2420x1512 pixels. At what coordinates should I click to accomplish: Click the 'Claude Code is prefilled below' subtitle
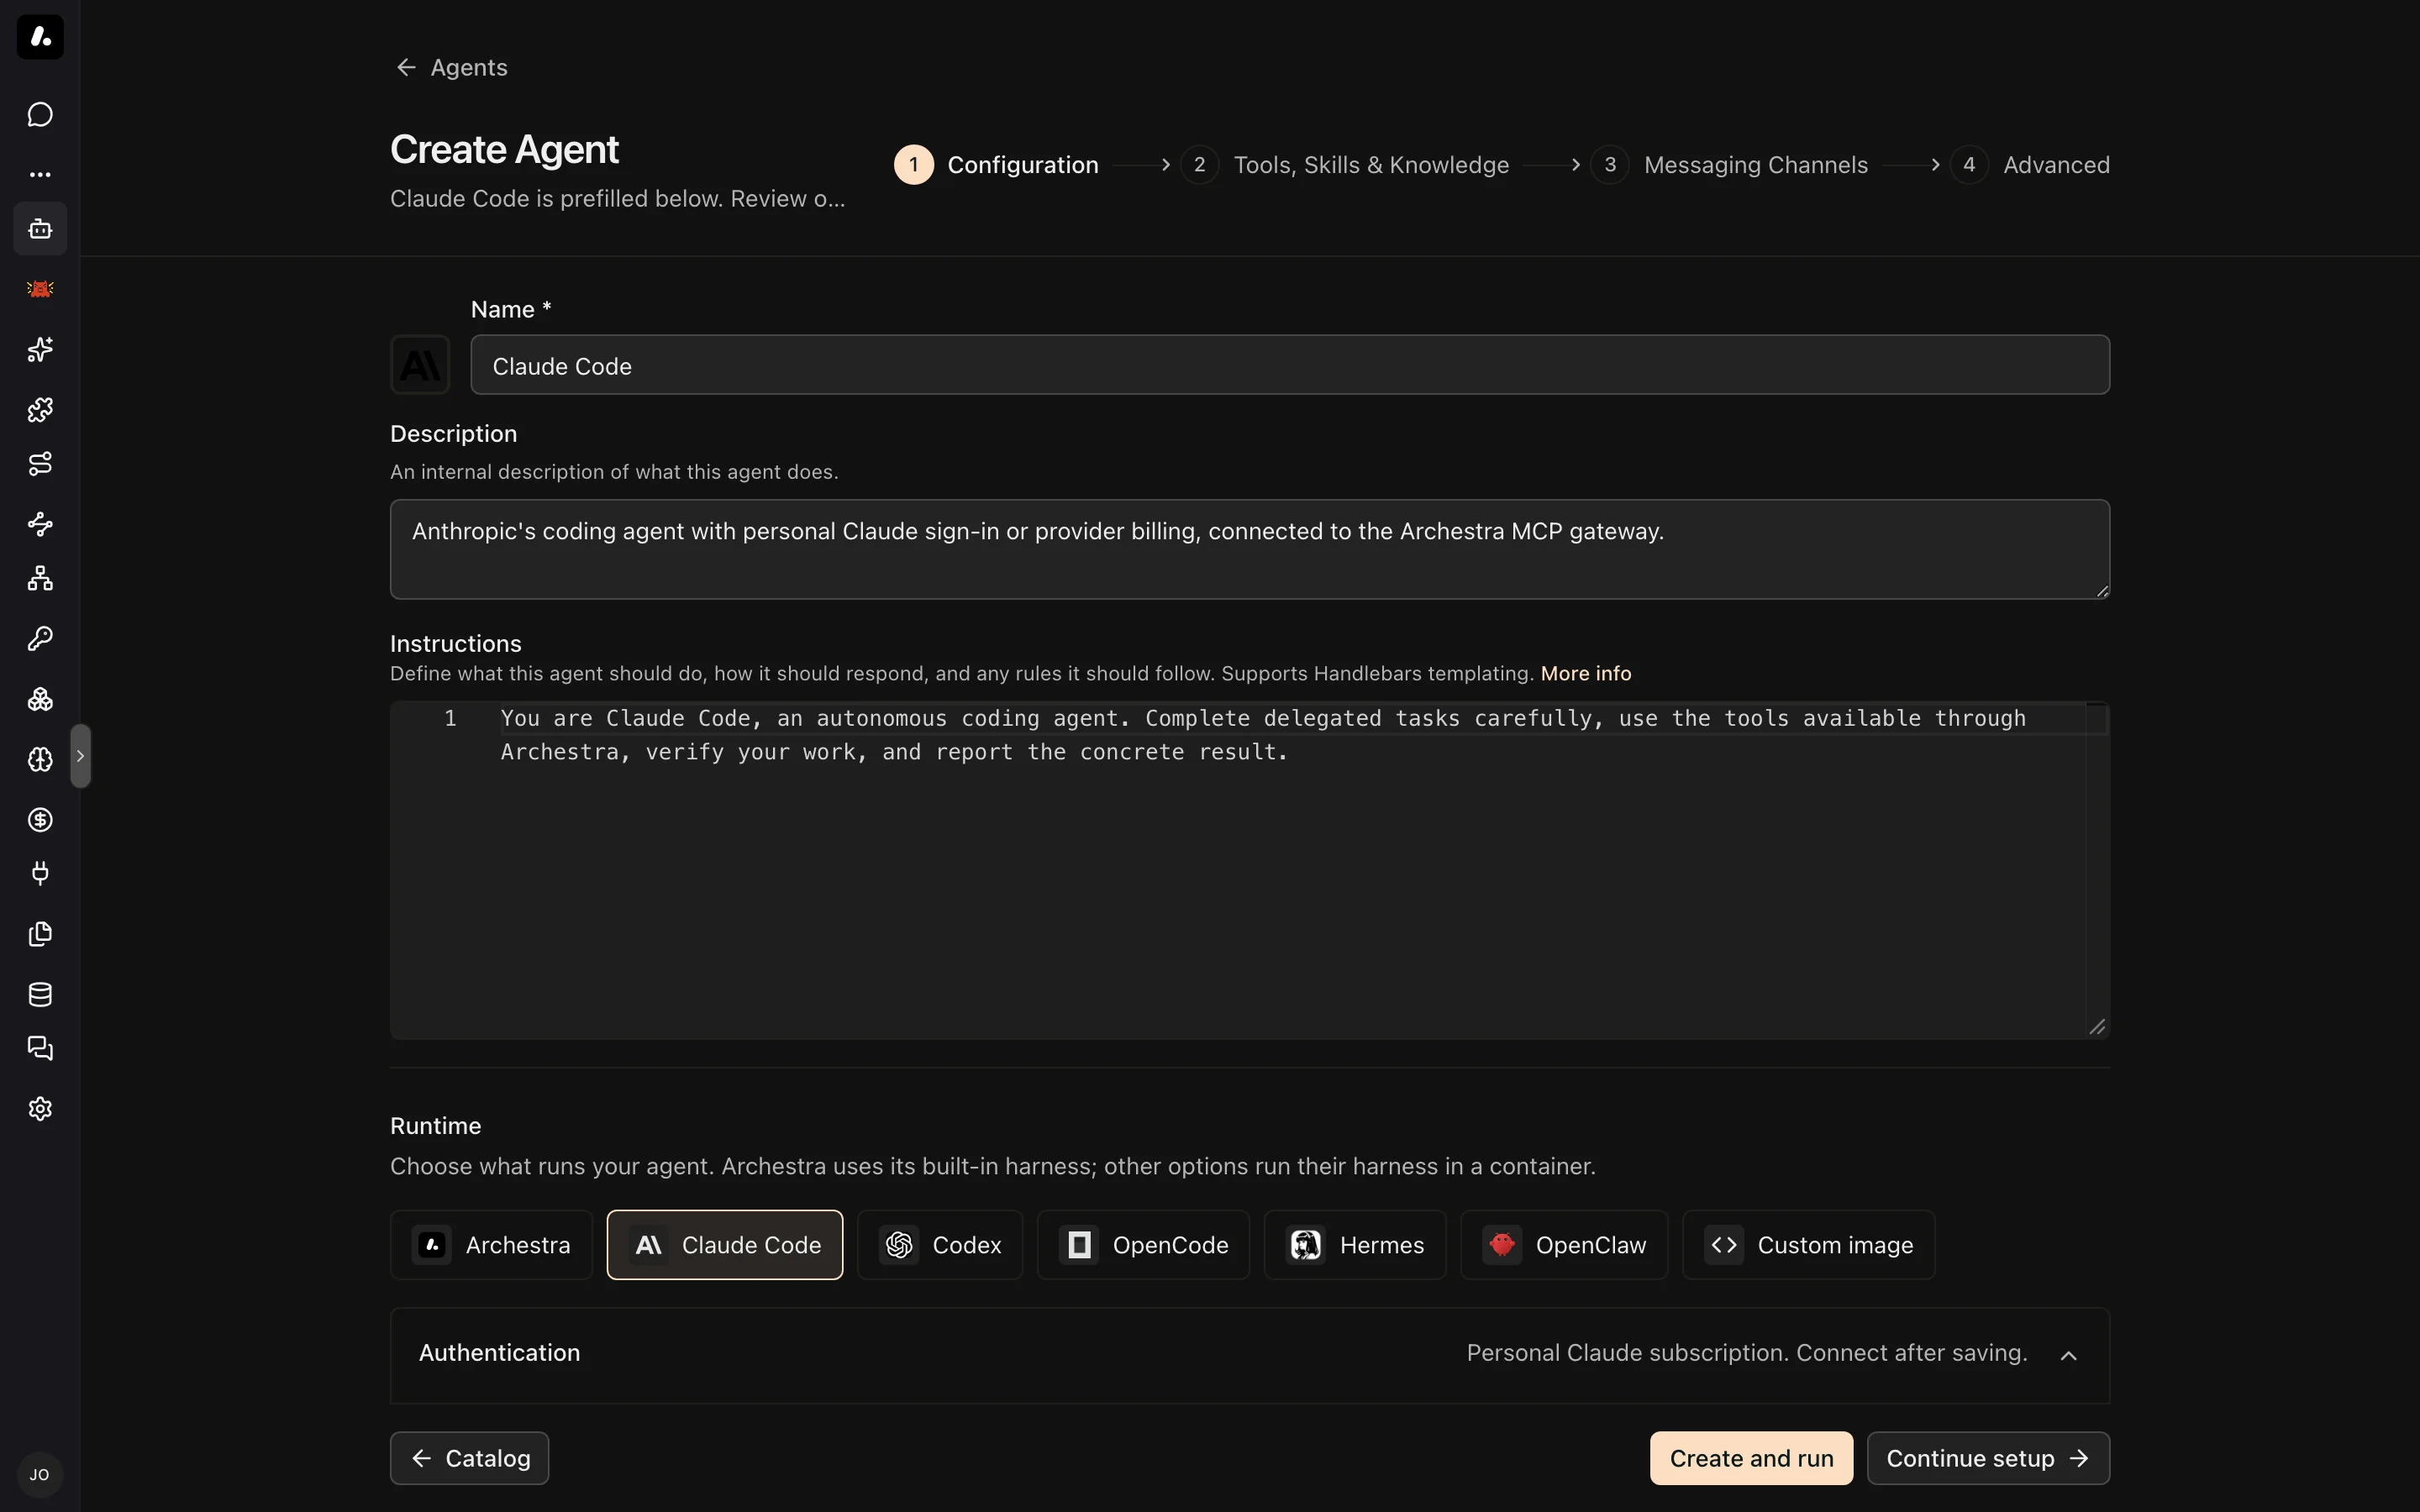pyautogui.click(x=617, y=199)
